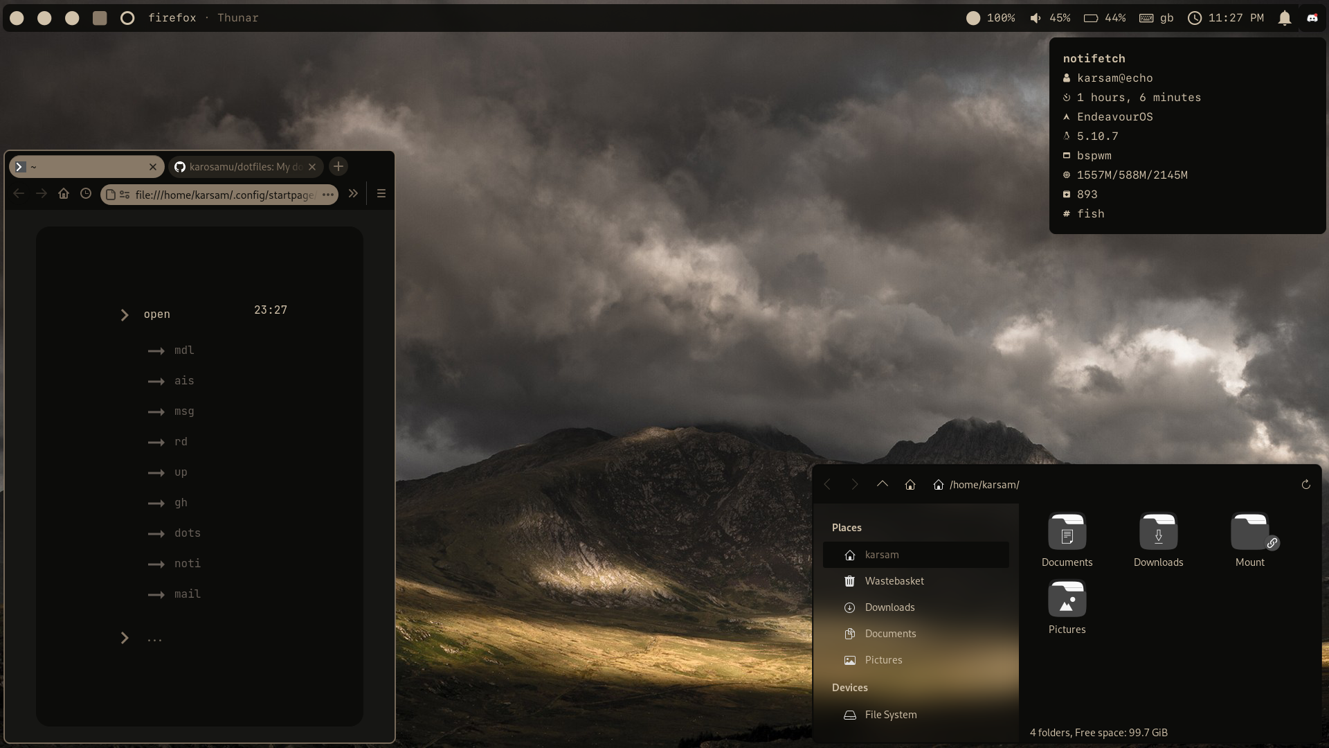
Task: Collapse the 'open' chevron on startpage
Action: [x=125, y=315]
